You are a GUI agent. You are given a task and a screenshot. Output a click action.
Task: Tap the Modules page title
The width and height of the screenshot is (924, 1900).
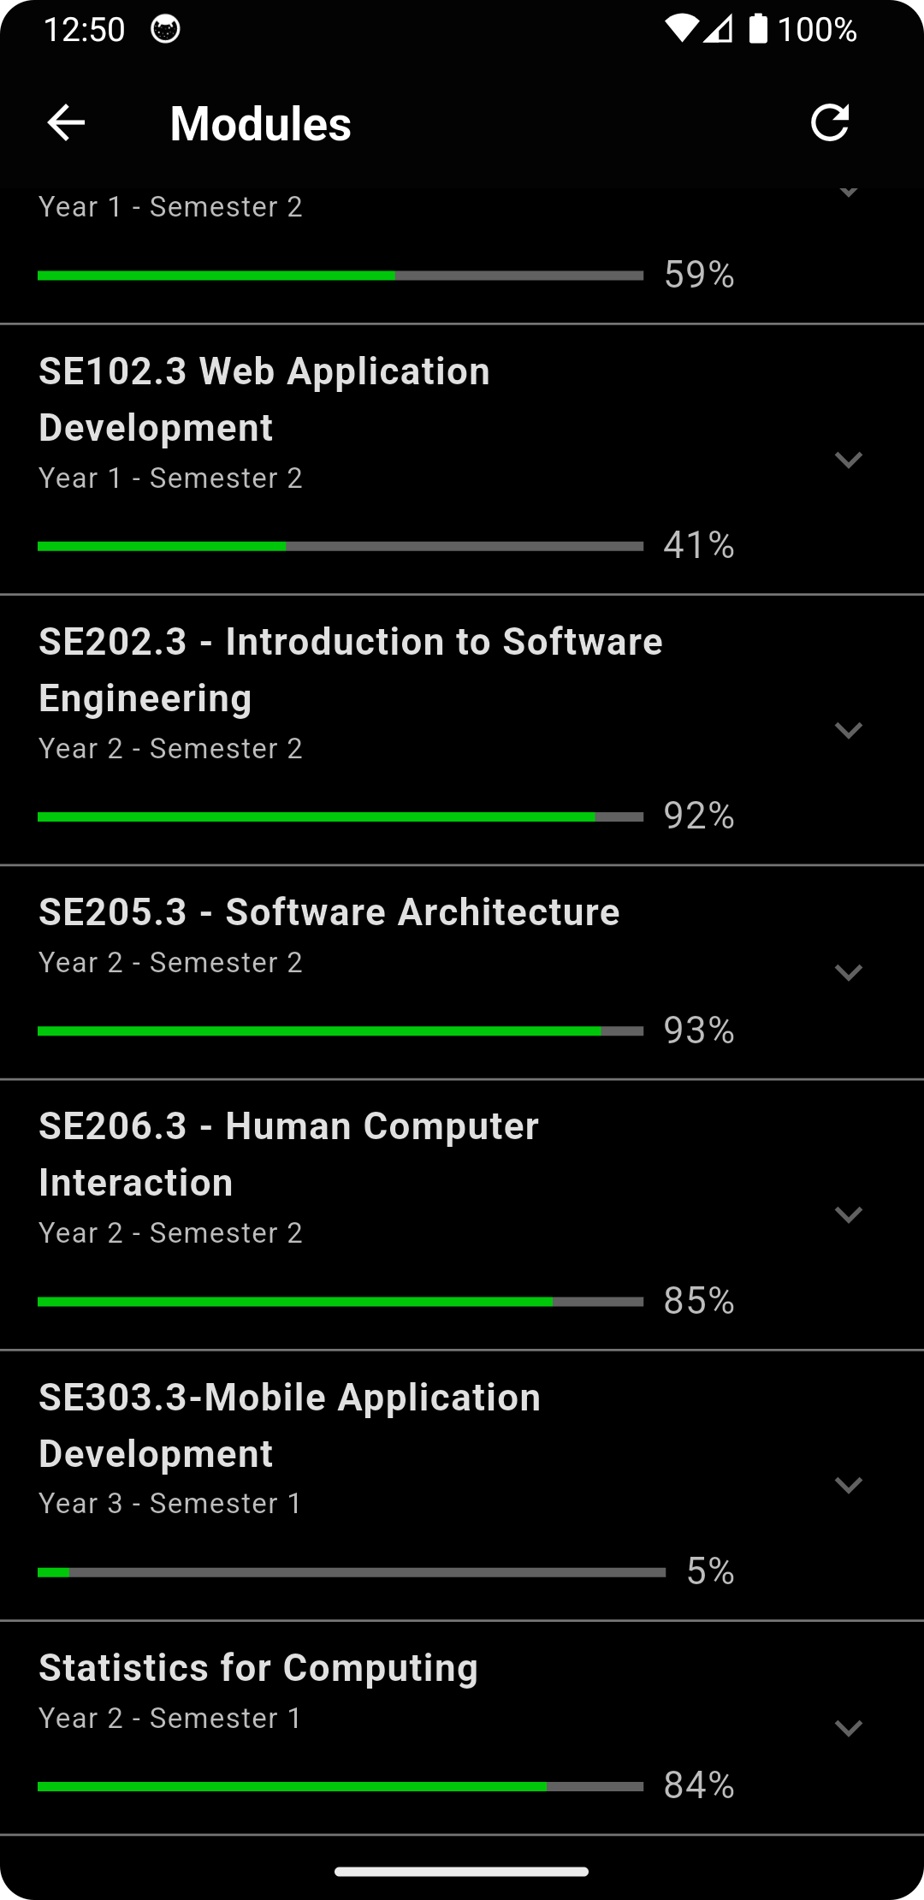click(261, 124)
